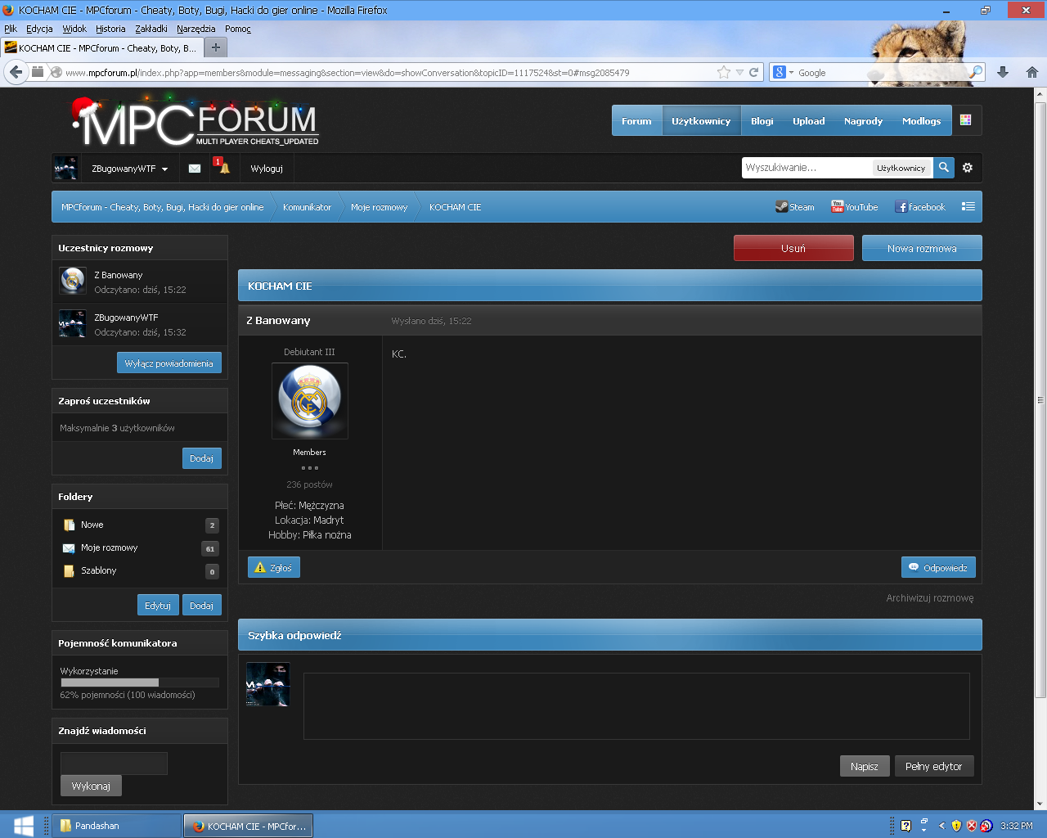Show hidden tray icons arrow
The width and height of the screenshot is (1047, 838).
tap(941, 826)
